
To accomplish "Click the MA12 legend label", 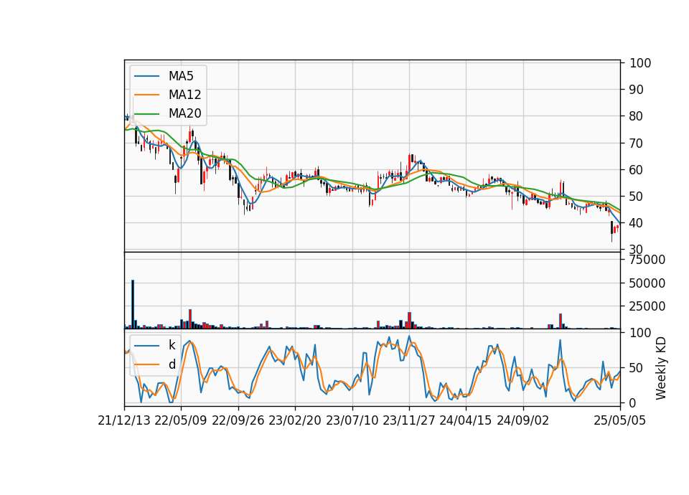I will 184,95.
